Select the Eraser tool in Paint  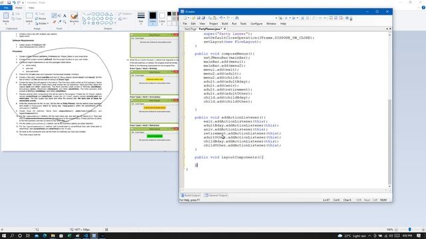[x=55, y=22]
